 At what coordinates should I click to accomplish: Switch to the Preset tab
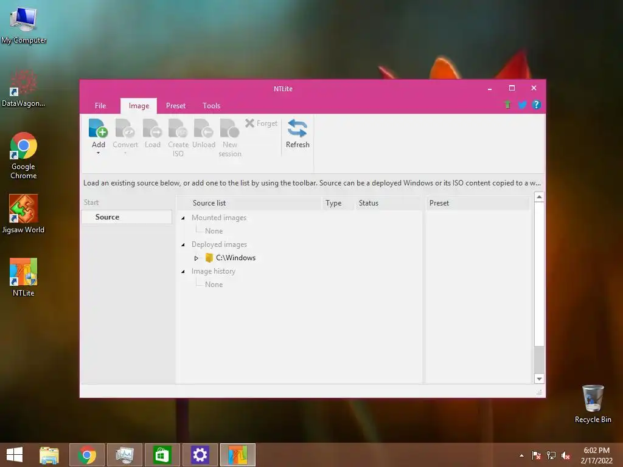point(176,106)
